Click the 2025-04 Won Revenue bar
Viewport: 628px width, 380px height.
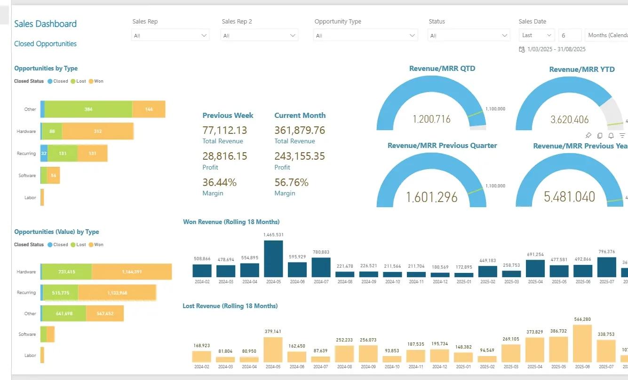[535, 269]
